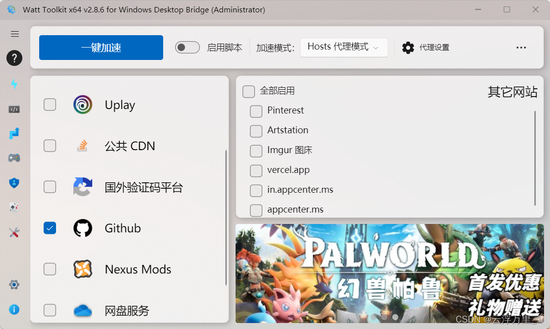Click the 公共 CDN orange icon
The height and width of the screenshot is (329, 550).
coord(82,146)
